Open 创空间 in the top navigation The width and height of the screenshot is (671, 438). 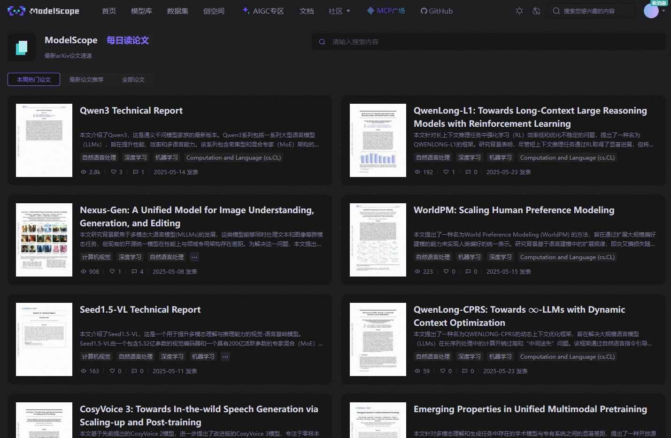[214, 11]
